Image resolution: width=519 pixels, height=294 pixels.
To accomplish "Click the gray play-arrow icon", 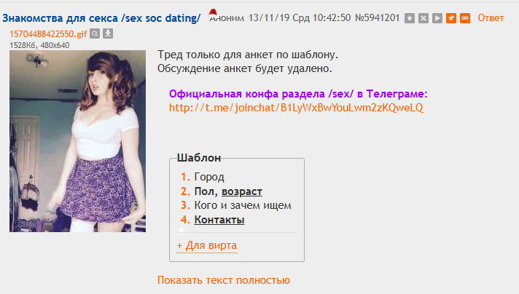I will coord(437,18).
